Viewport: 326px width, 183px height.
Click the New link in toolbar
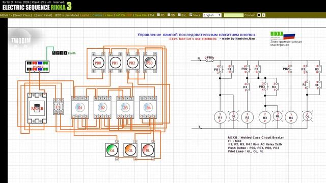pyautogui.click(x=110, y=15)
